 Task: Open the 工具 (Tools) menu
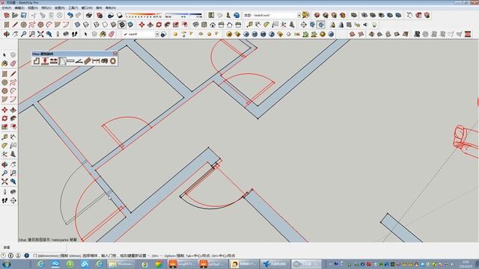73,8
